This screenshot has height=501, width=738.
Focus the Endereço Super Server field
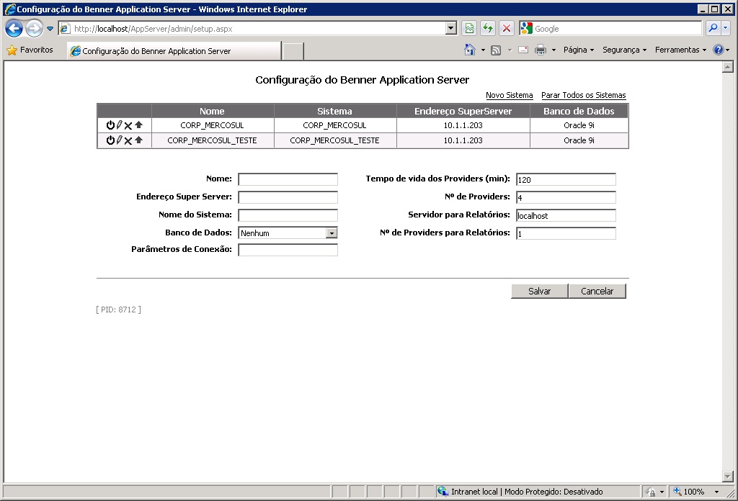coord(288,197)
